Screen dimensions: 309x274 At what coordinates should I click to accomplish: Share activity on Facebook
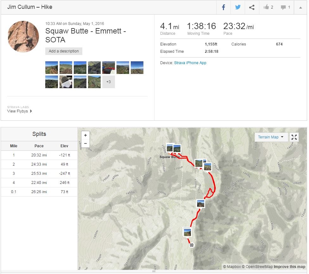(x=224, y=7)
